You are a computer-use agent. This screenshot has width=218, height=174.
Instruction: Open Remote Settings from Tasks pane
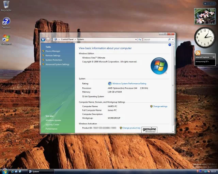pos(53,56)
